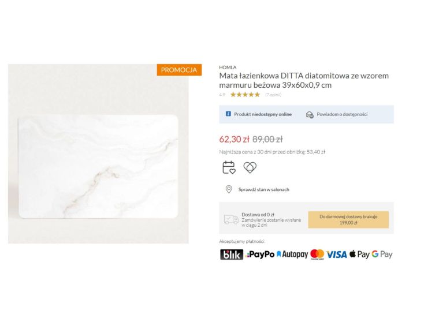Click the location pin icon
Viewport: 439px width, 329px height.
tap(229, 189)
